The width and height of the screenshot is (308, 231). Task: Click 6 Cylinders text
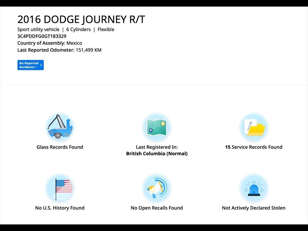point(79,30)
